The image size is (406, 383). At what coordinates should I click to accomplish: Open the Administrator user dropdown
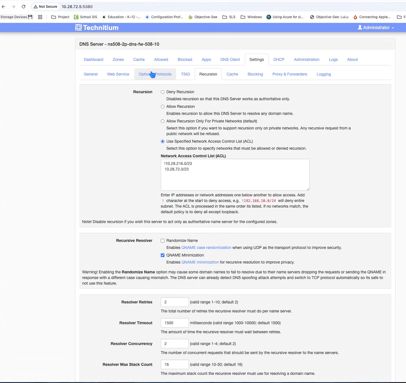[376, 27]
